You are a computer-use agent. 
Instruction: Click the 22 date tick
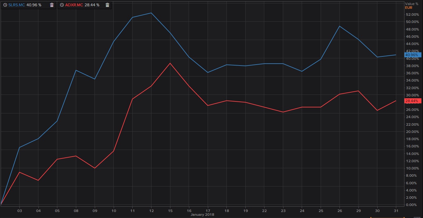264,210
